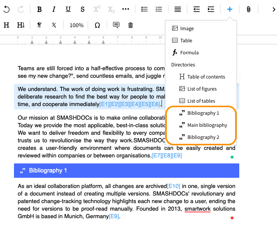The height and width of the screenshot is (231, 277).
Task: Open citation link E7
Action: (157, 156)
